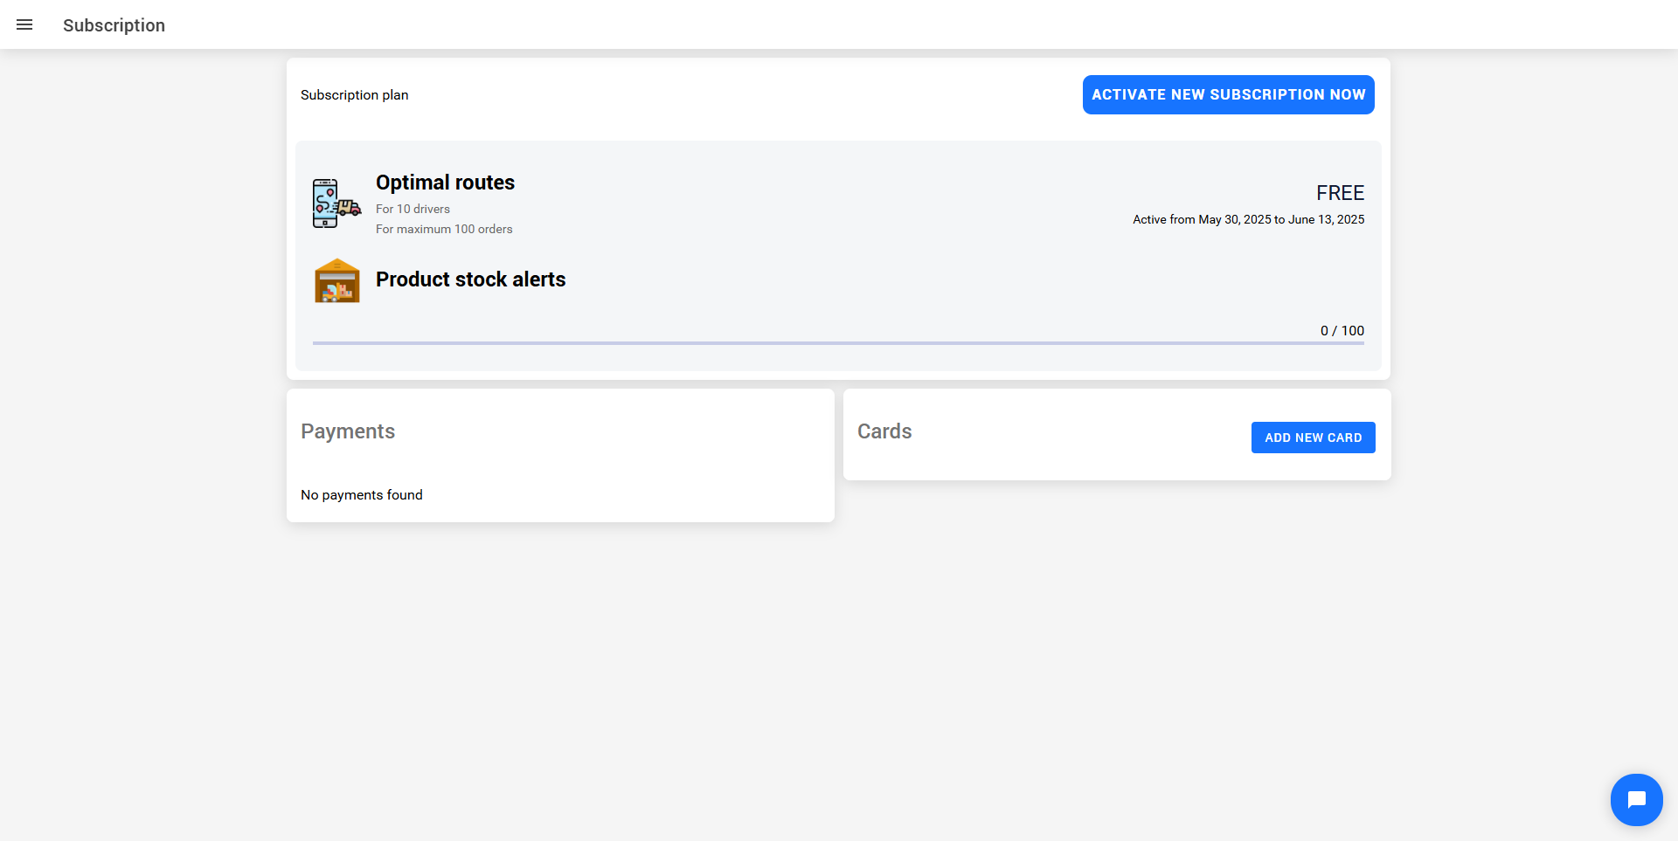Click the May 30, 2025 start date
Viewport: 1678px width, 841px height.
pyautogui.click(x=1234, y=219)
